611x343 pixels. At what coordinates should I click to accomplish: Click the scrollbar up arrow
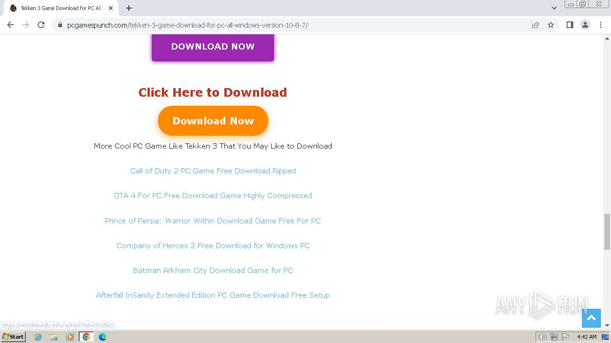pos(607,39)
